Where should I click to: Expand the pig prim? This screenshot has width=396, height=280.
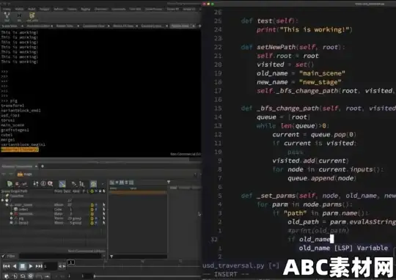coord(11,218)
